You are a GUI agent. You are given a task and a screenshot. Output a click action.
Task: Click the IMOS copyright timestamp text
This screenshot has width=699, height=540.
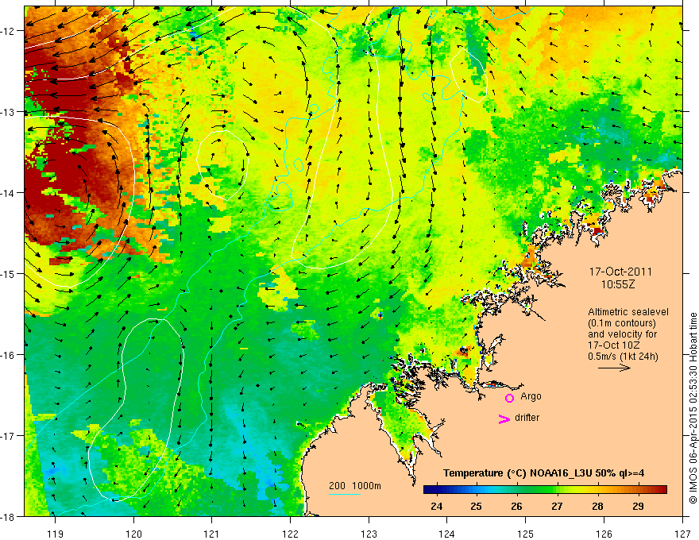coord(693,408)
